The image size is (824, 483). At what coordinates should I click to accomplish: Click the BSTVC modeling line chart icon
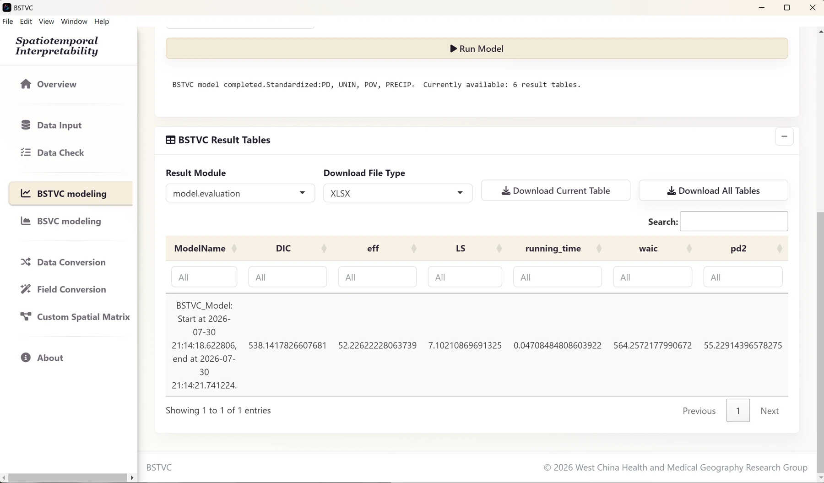[x=26, y=194]
